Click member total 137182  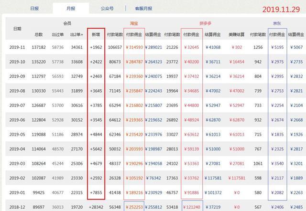(39, 47)
